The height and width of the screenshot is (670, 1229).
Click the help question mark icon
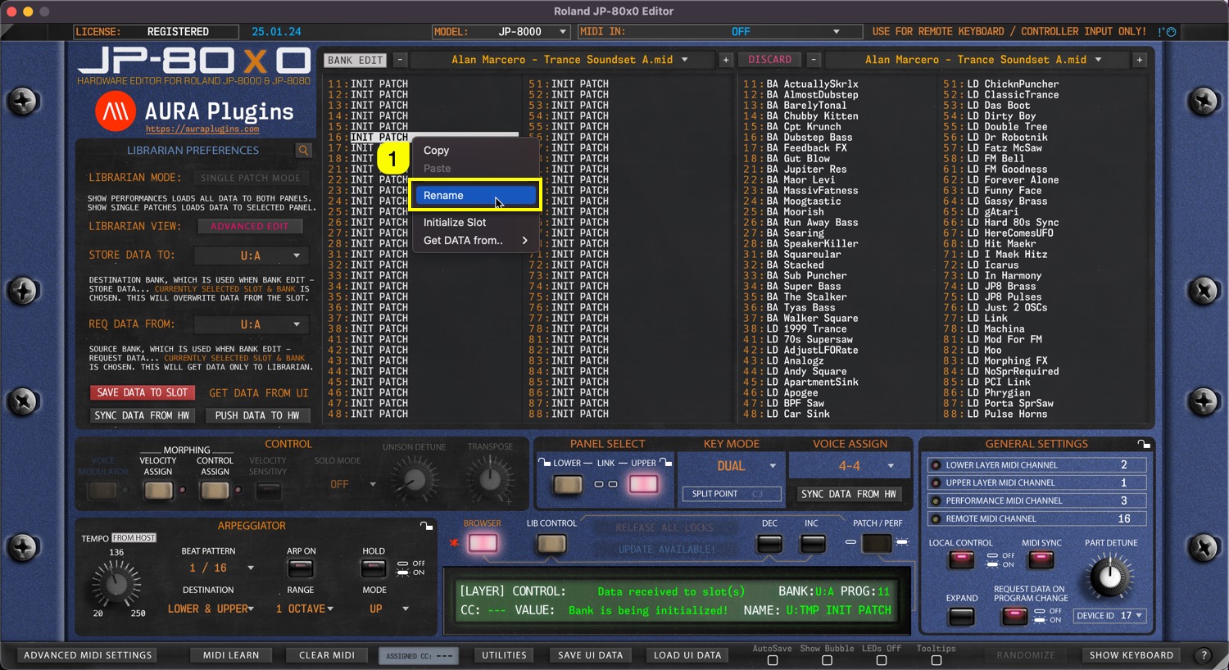(1204, 655)
